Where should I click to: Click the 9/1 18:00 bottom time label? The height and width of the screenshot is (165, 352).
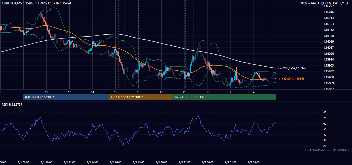pyautogui.click(x=139, y=162)
